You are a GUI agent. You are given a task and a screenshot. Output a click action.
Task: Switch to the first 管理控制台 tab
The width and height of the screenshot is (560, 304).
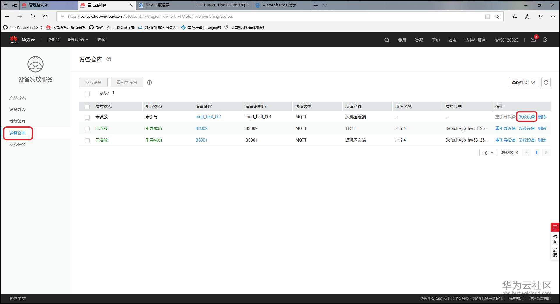tap(49, 5)
